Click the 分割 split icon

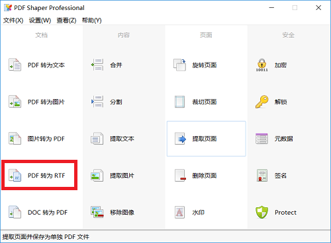tap(97, 102)
